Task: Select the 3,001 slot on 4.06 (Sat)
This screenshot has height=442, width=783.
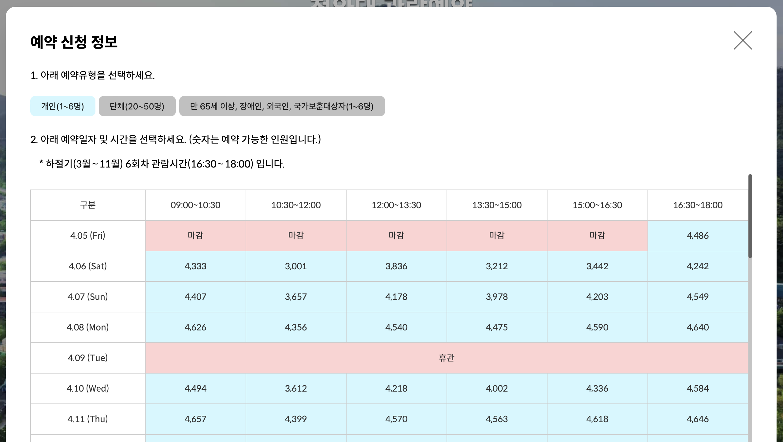Action: click(x=296, y=266)
